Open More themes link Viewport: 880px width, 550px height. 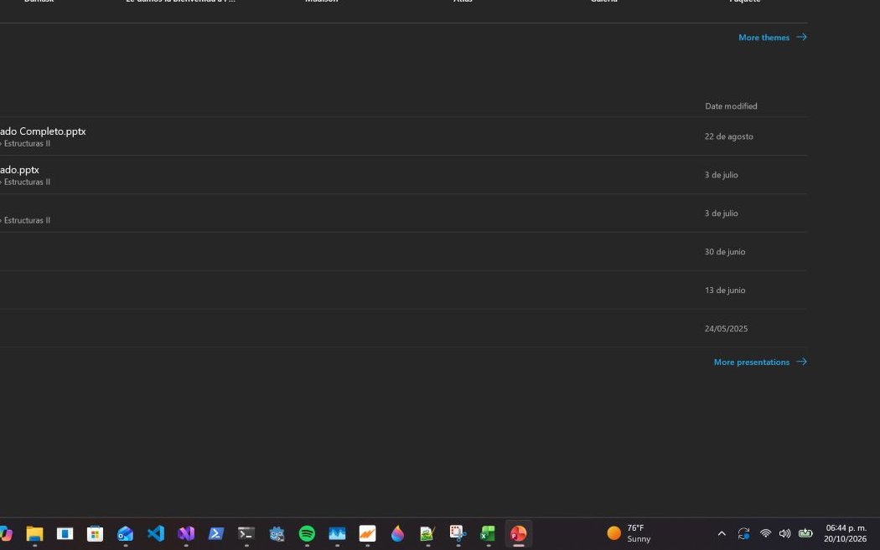click(x=772, y=38)
